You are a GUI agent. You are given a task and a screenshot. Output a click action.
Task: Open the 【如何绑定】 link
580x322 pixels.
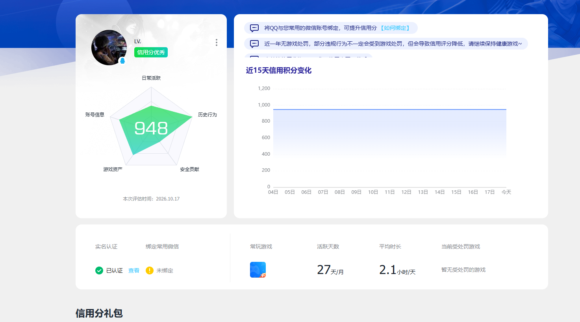(x=395, y=28)
